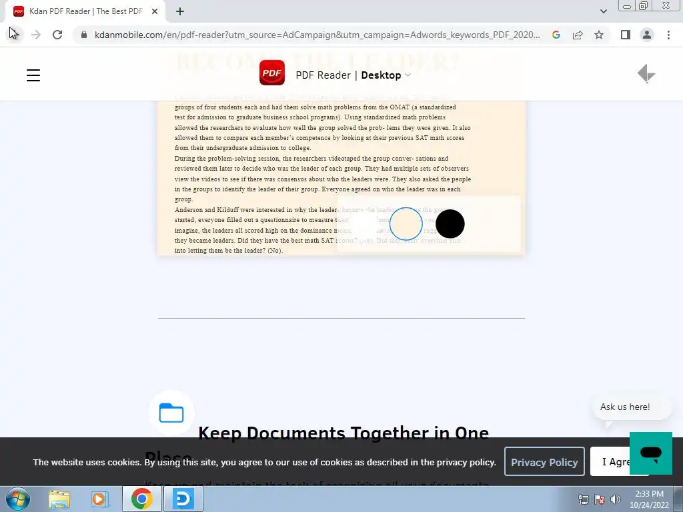Click the gray Kdan arrow logo
Image resolution: width=683 pixels, height=512 pixels.
tap(646, 73)
